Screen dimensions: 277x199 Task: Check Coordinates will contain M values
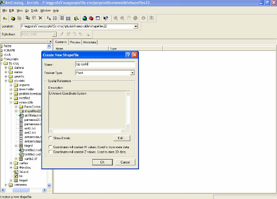pos(50,147)
